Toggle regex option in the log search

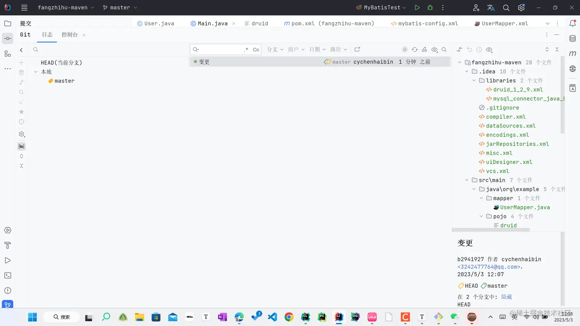pos(246,49)
